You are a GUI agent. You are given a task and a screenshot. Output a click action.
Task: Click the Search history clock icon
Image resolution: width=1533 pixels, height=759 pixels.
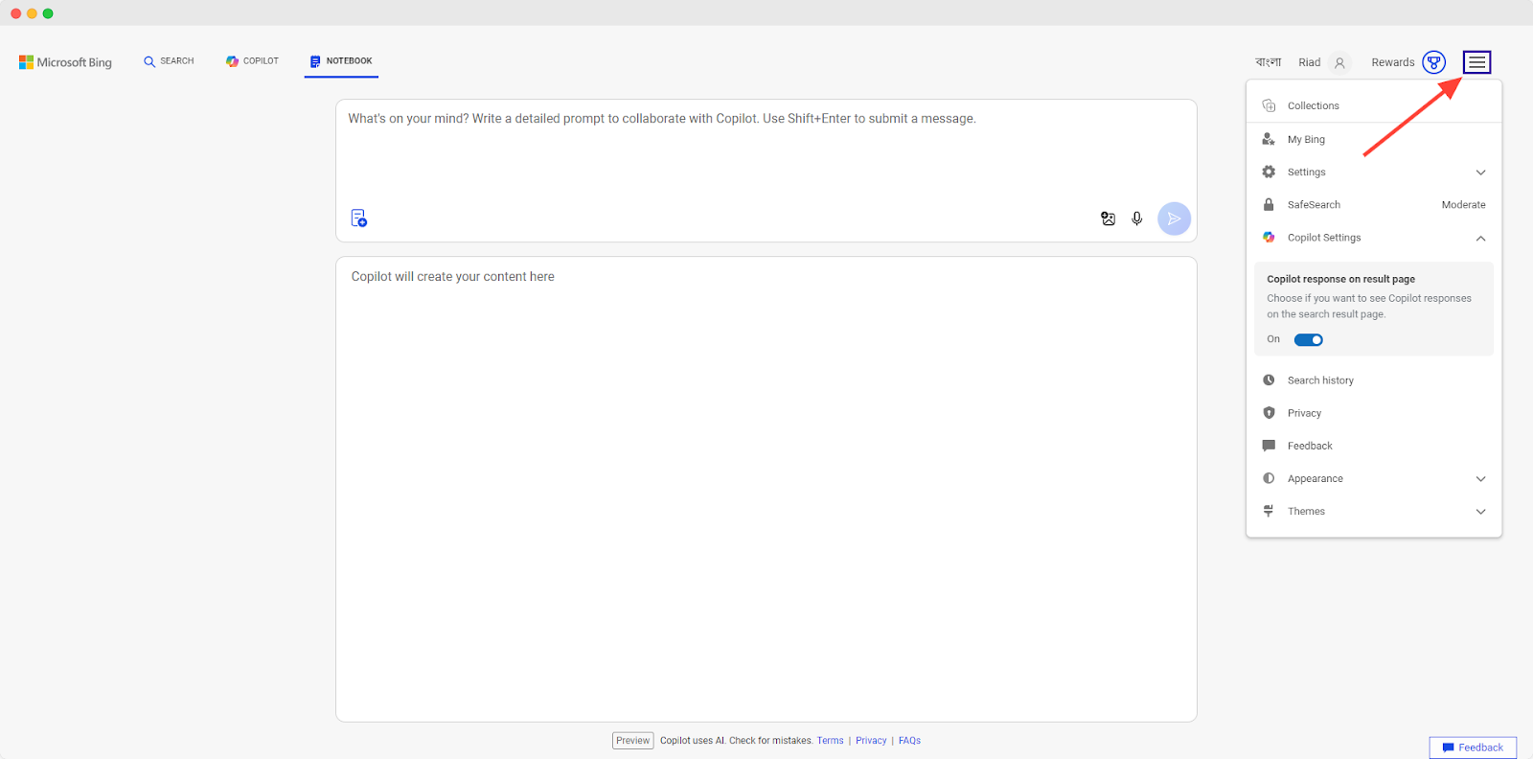coord(1269,379)
